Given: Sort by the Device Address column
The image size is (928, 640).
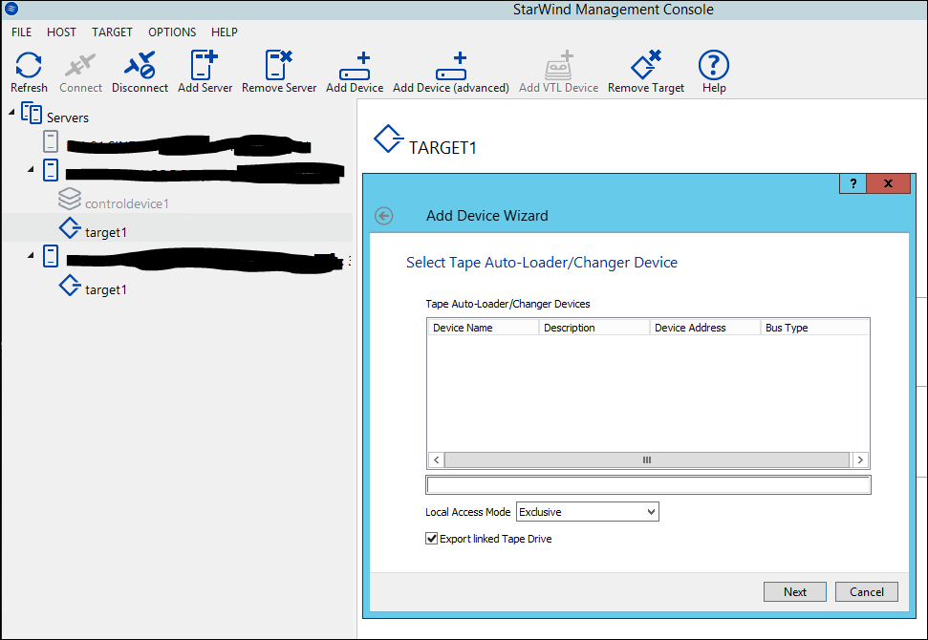Looking at the screenshot, I should (705, 327).
